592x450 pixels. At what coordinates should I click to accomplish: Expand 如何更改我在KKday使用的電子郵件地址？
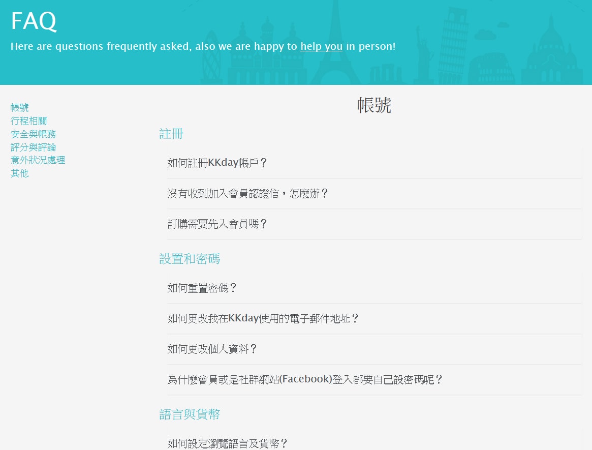(374, 318)
